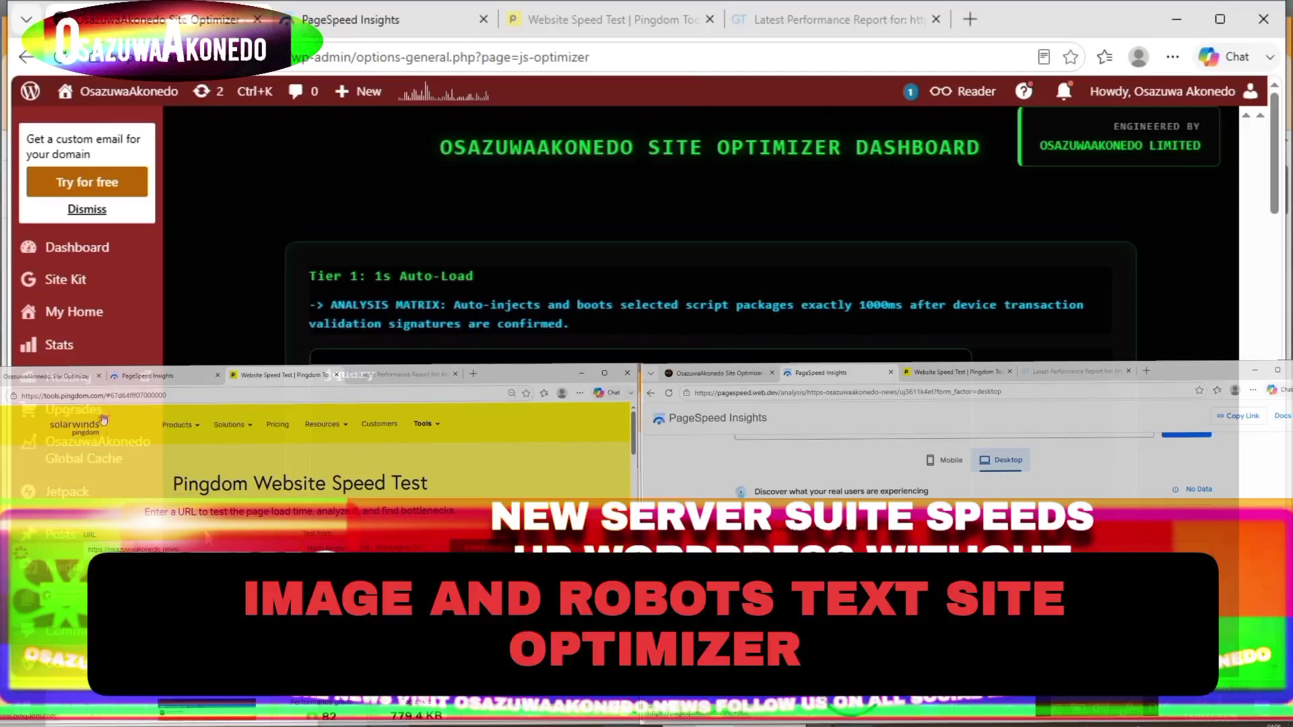
Task: Click Pingdom window address bar URL
Action: tap(94, 396)
